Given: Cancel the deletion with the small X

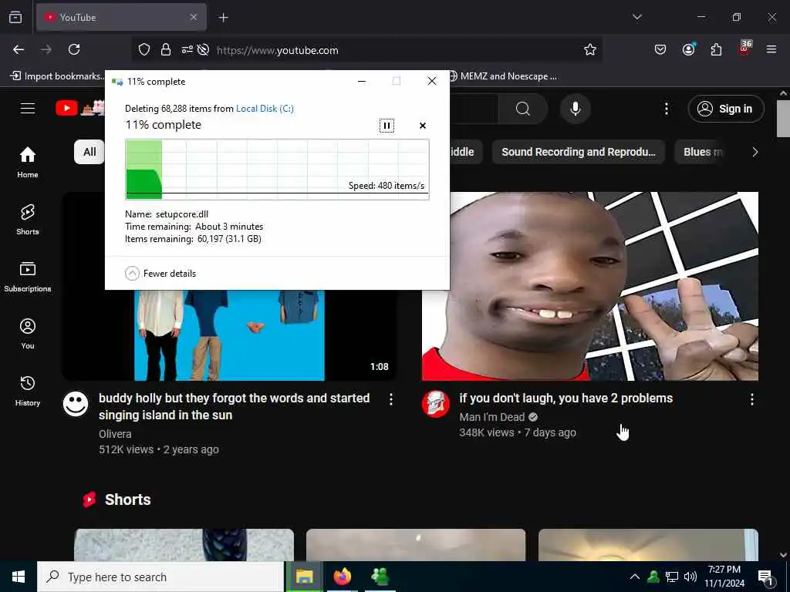Looking at the screenshot, I should 423,126.
